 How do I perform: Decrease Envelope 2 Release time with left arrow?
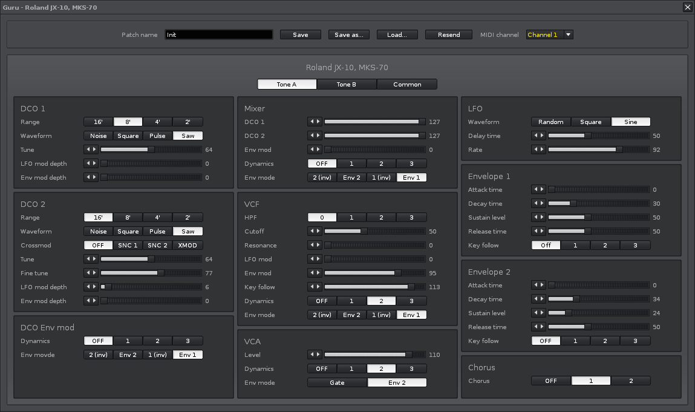(x=536, y=327)
